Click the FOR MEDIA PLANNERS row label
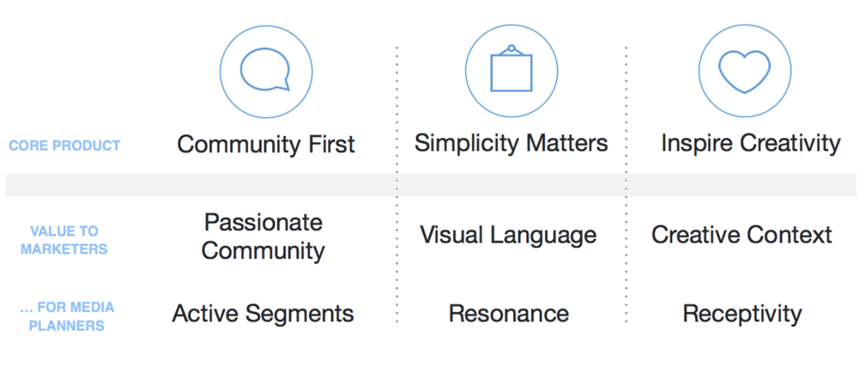This screenshot has height=367, width=864. click(67, 316)
